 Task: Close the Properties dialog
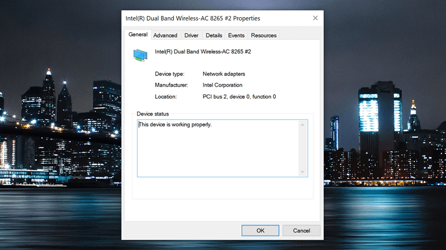point(315,18)
